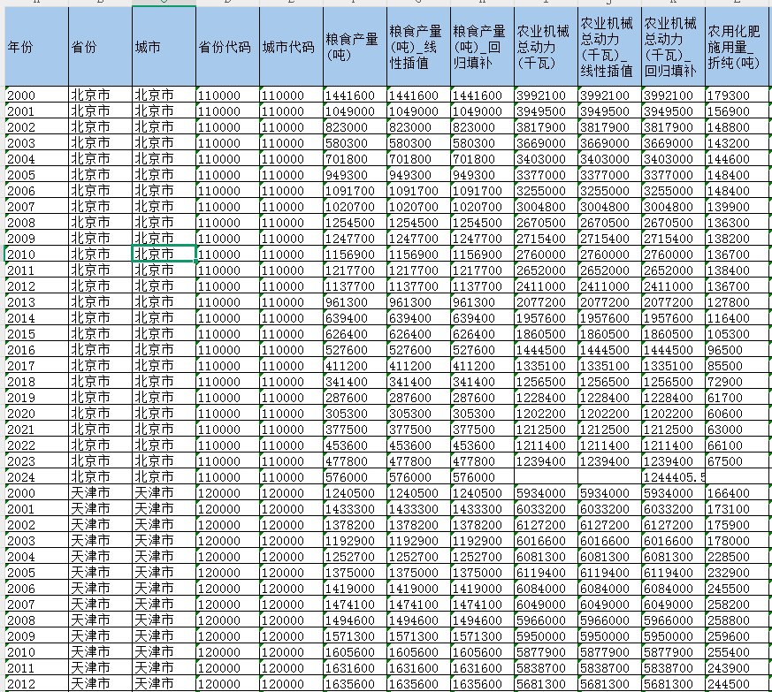This screenshot has width=772, height=692.
Task: Select the year 2024 cell for 北京市
Action: [36, 476]
